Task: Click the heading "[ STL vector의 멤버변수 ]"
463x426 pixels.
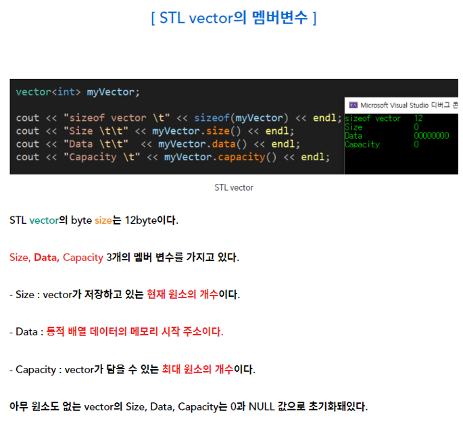Action: [234, 18]
